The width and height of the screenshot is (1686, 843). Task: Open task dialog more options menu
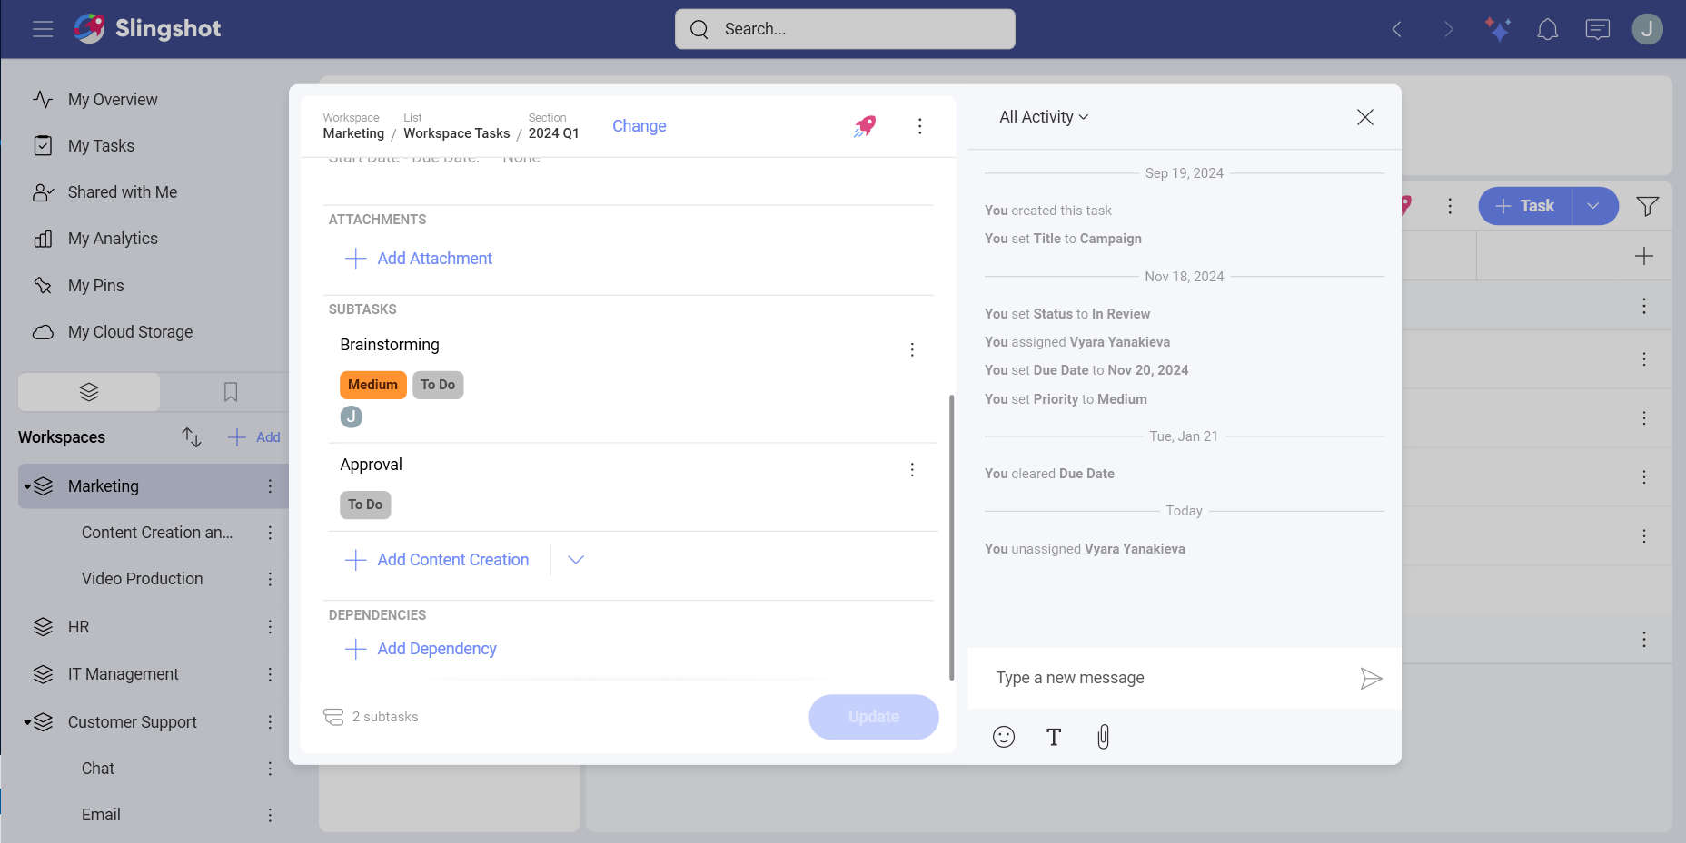(919, 126)
